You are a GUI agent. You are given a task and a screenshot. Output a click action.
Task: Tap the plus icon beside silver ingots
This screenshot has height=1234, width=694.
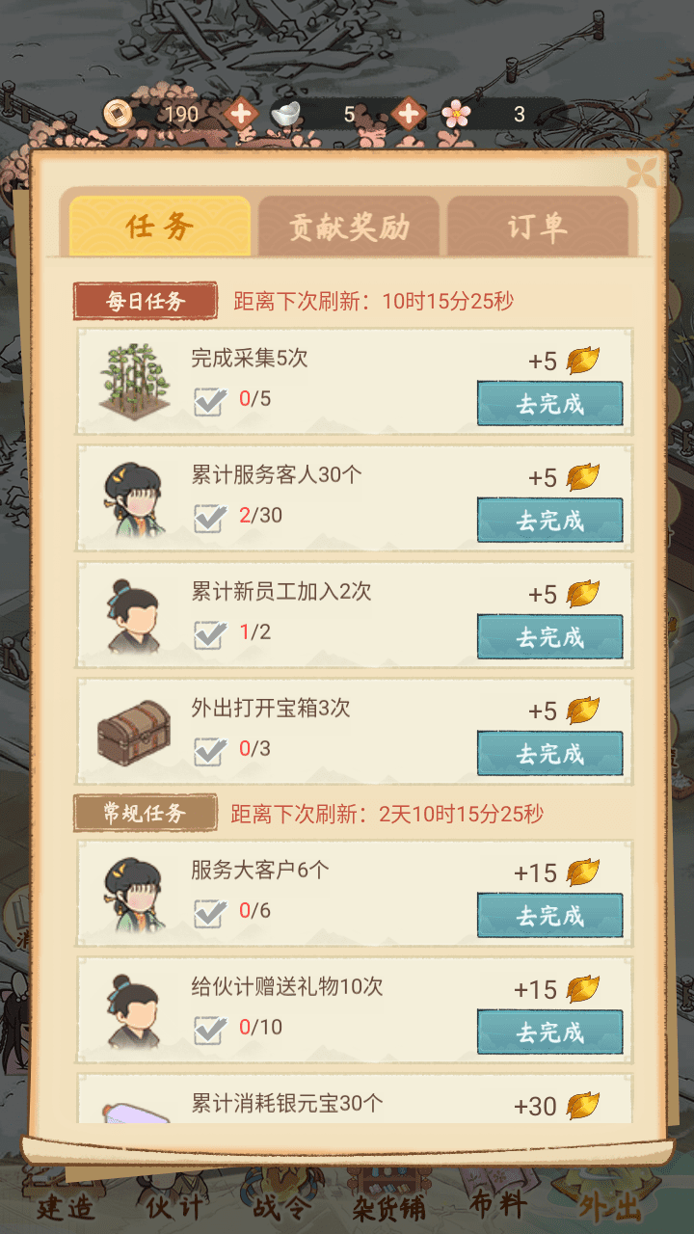(x=409, y=115)
